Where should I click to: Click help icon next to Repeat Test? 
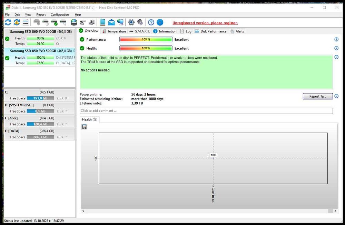tap(336, 96)
